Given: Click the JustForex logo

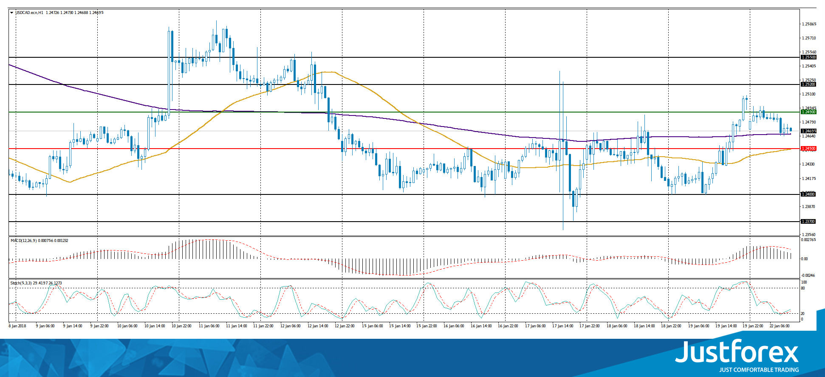Looking at the screenshot, I should tap(737, 352).
